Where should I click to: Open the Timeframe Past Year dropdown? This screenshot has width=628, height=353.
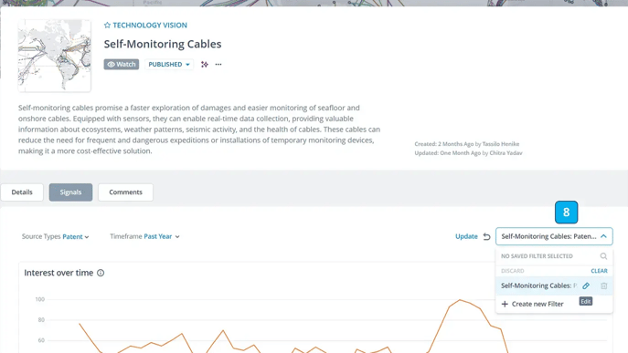pos(145,236)
